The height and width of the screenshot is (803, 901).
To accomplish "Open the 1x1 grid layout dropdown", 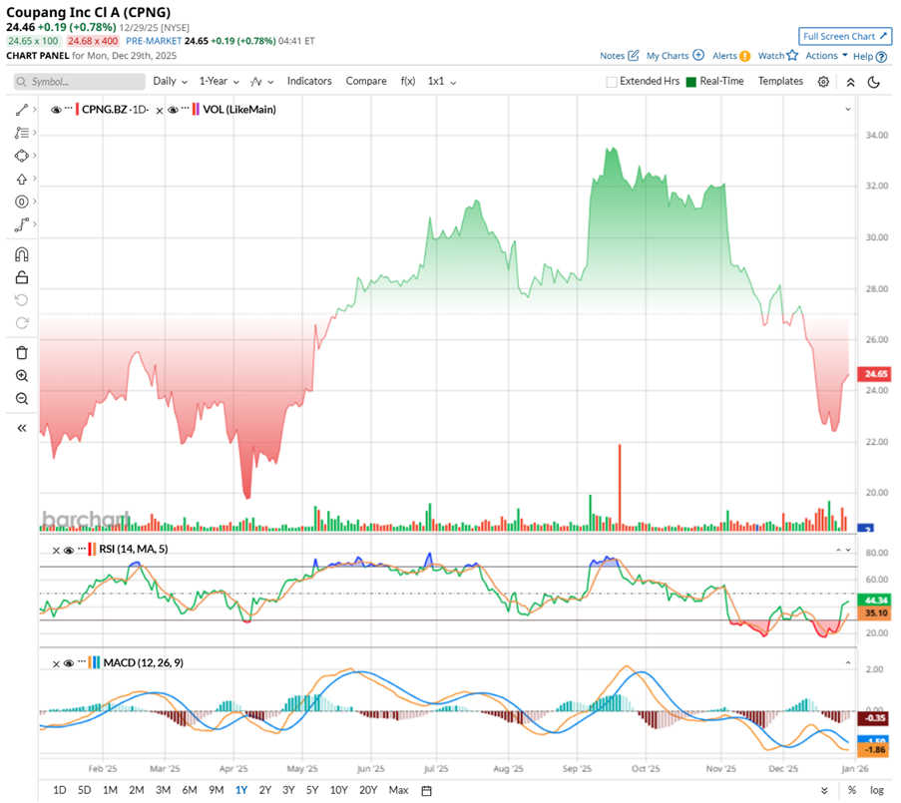I will pyautogui.click(x=441, y=82).
